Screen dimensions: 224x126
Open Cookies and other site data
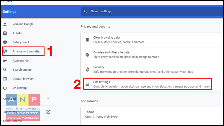[x=152, y=55]
